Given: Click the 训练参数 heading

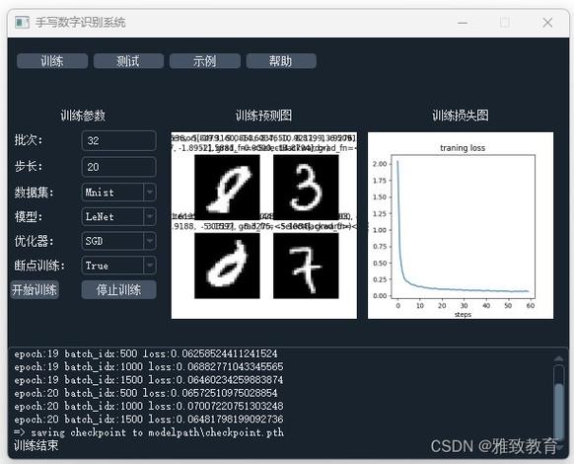Looking at the screenshot, I should [83, 116].
